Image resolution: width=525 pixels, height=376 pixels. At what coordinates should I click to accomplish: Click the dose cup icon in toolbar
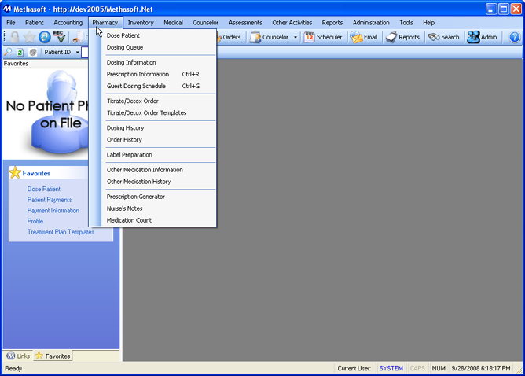tap(79, 37)
